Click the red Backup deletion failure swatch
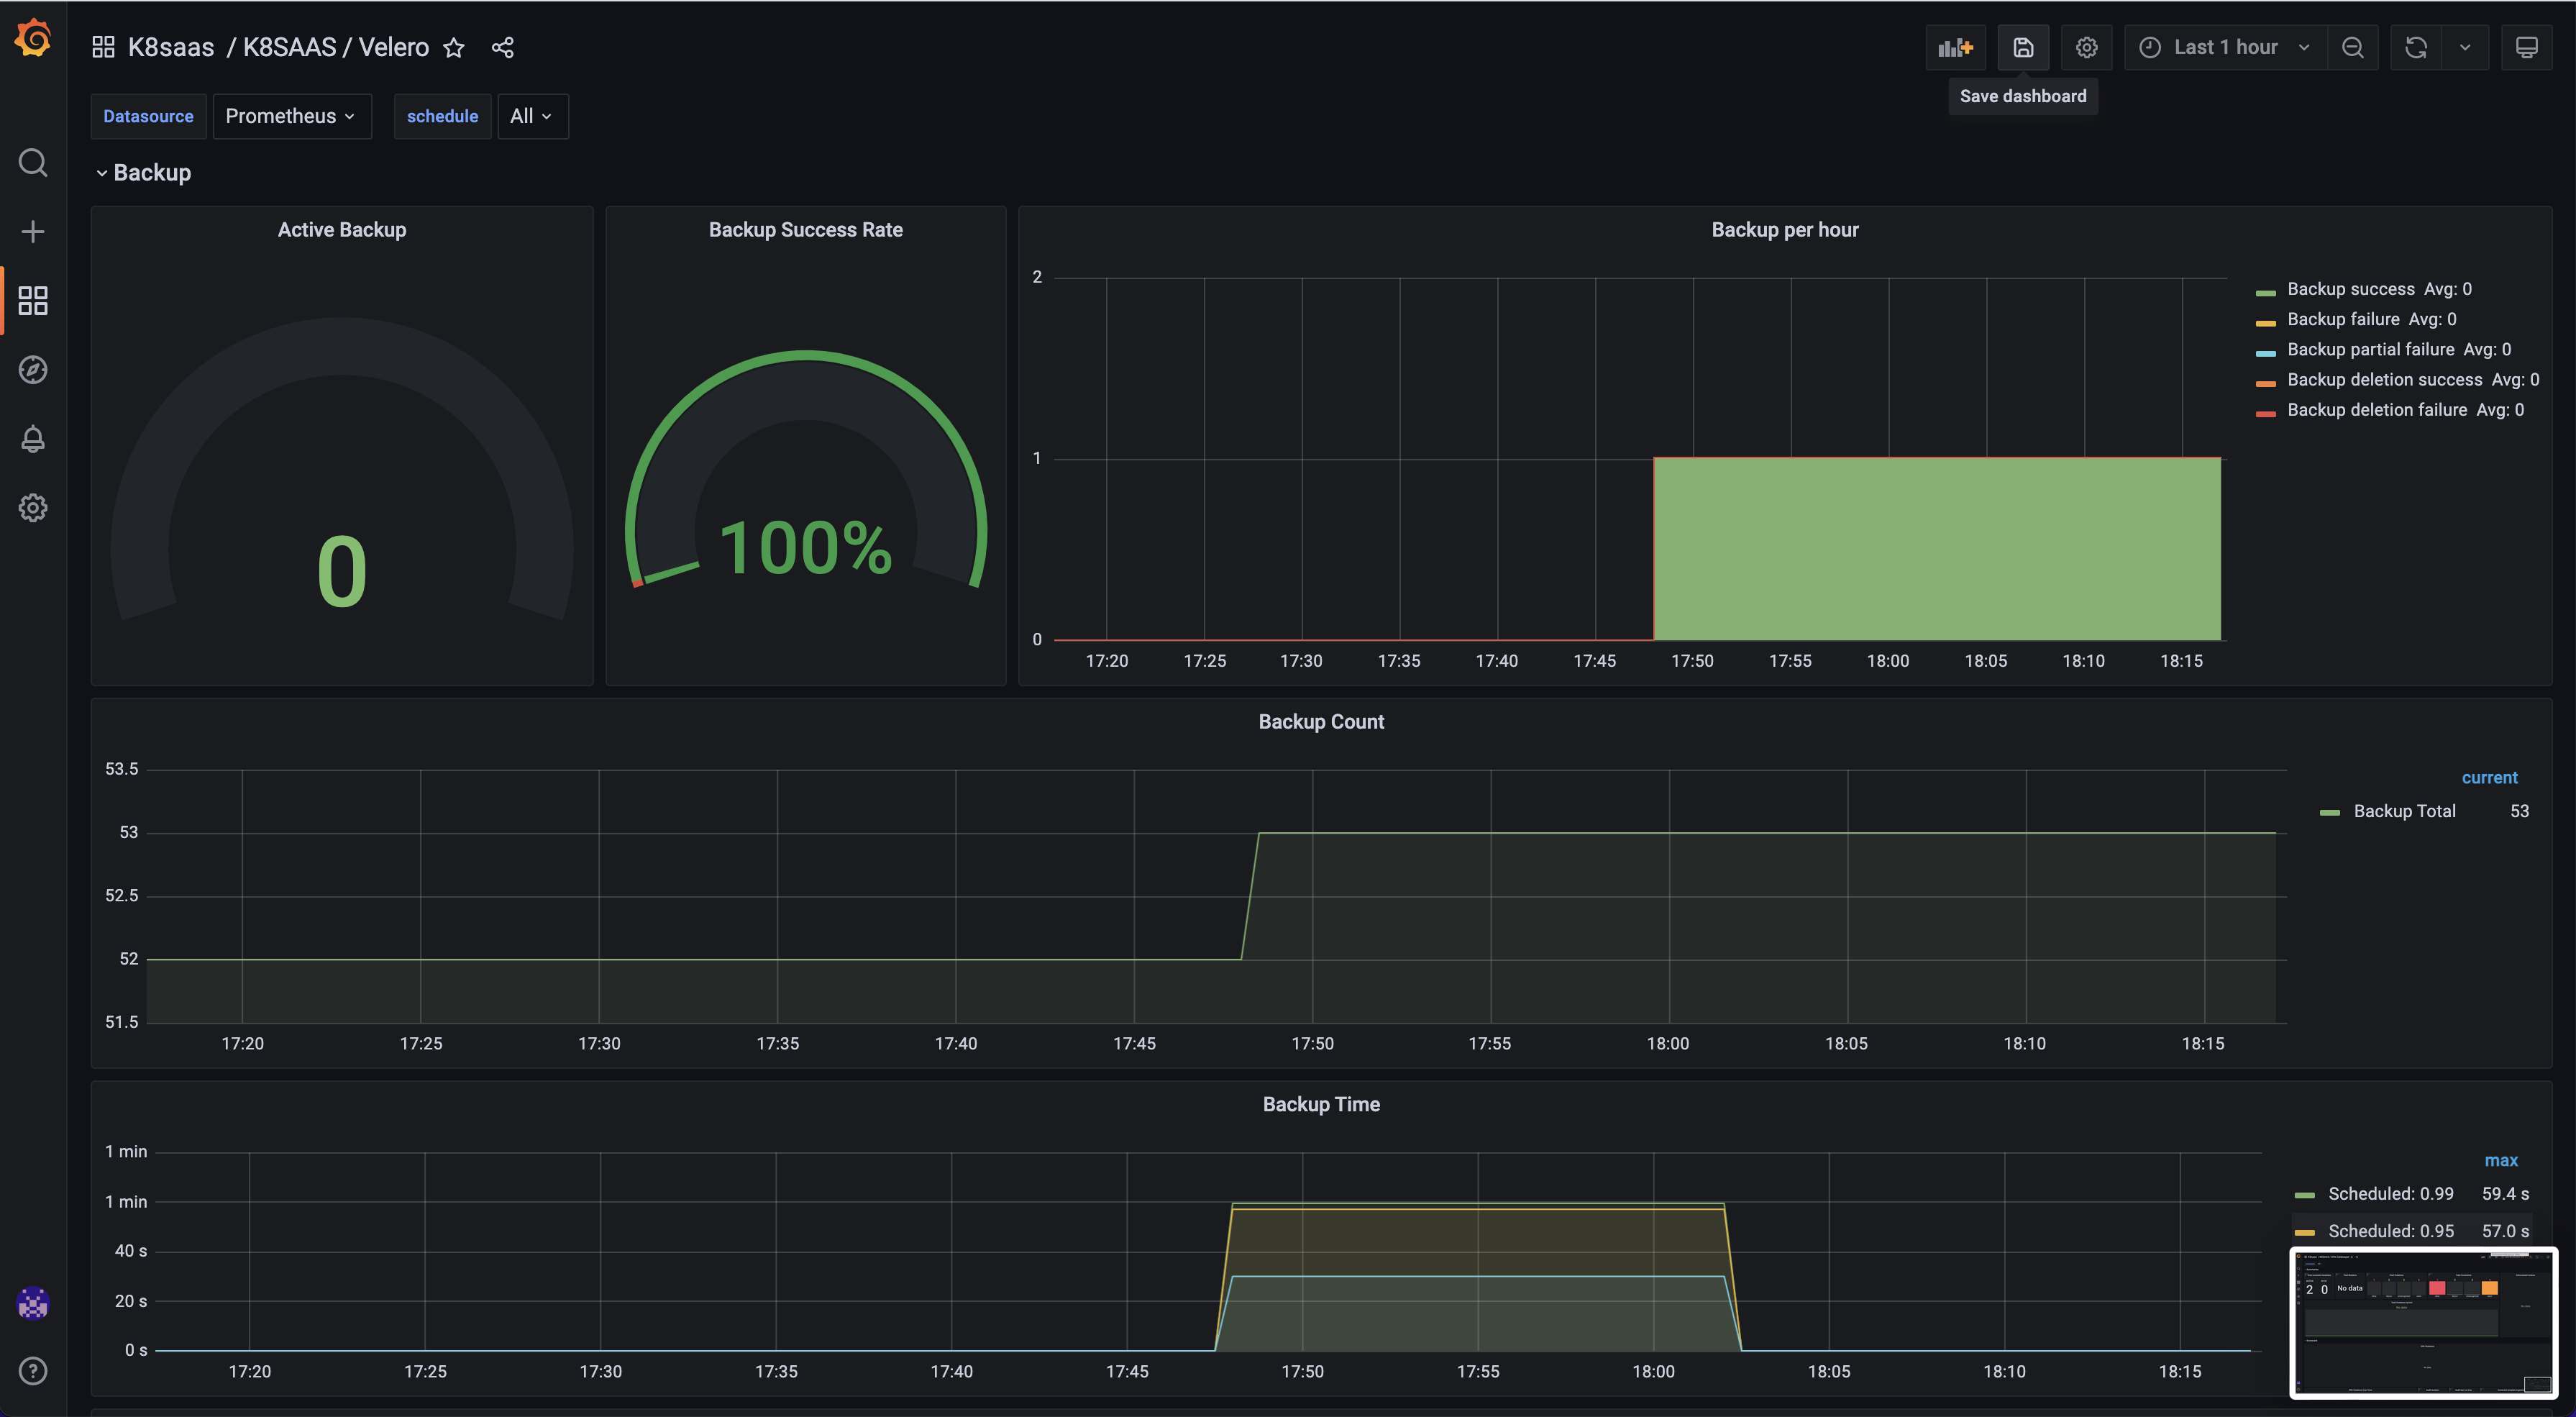This screenshot has width=2576, height=1417. 2266,413
